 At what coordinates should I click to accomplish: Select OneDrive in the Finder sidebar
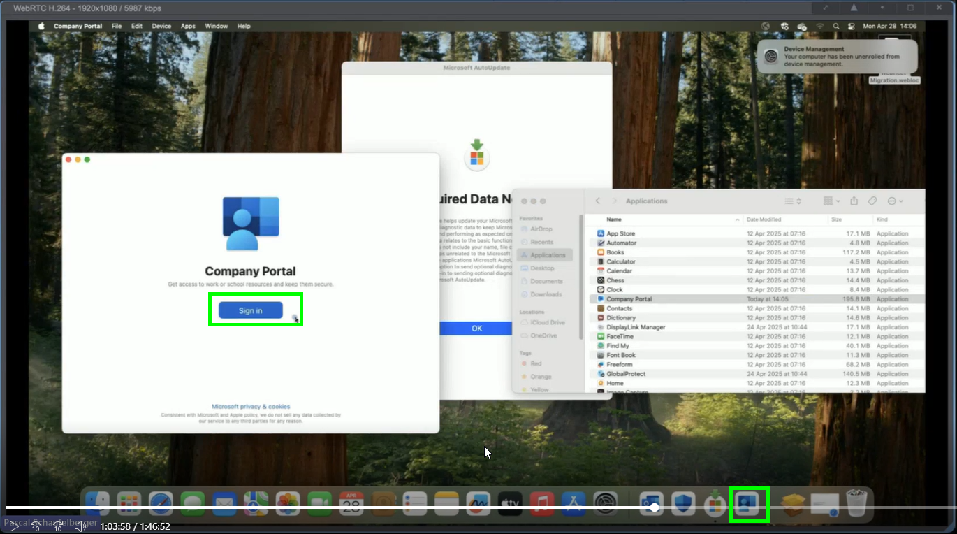(543, 335)
